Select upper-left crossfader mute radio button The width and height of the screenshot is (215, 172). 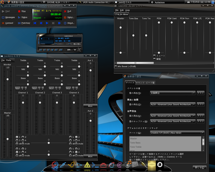23,144
